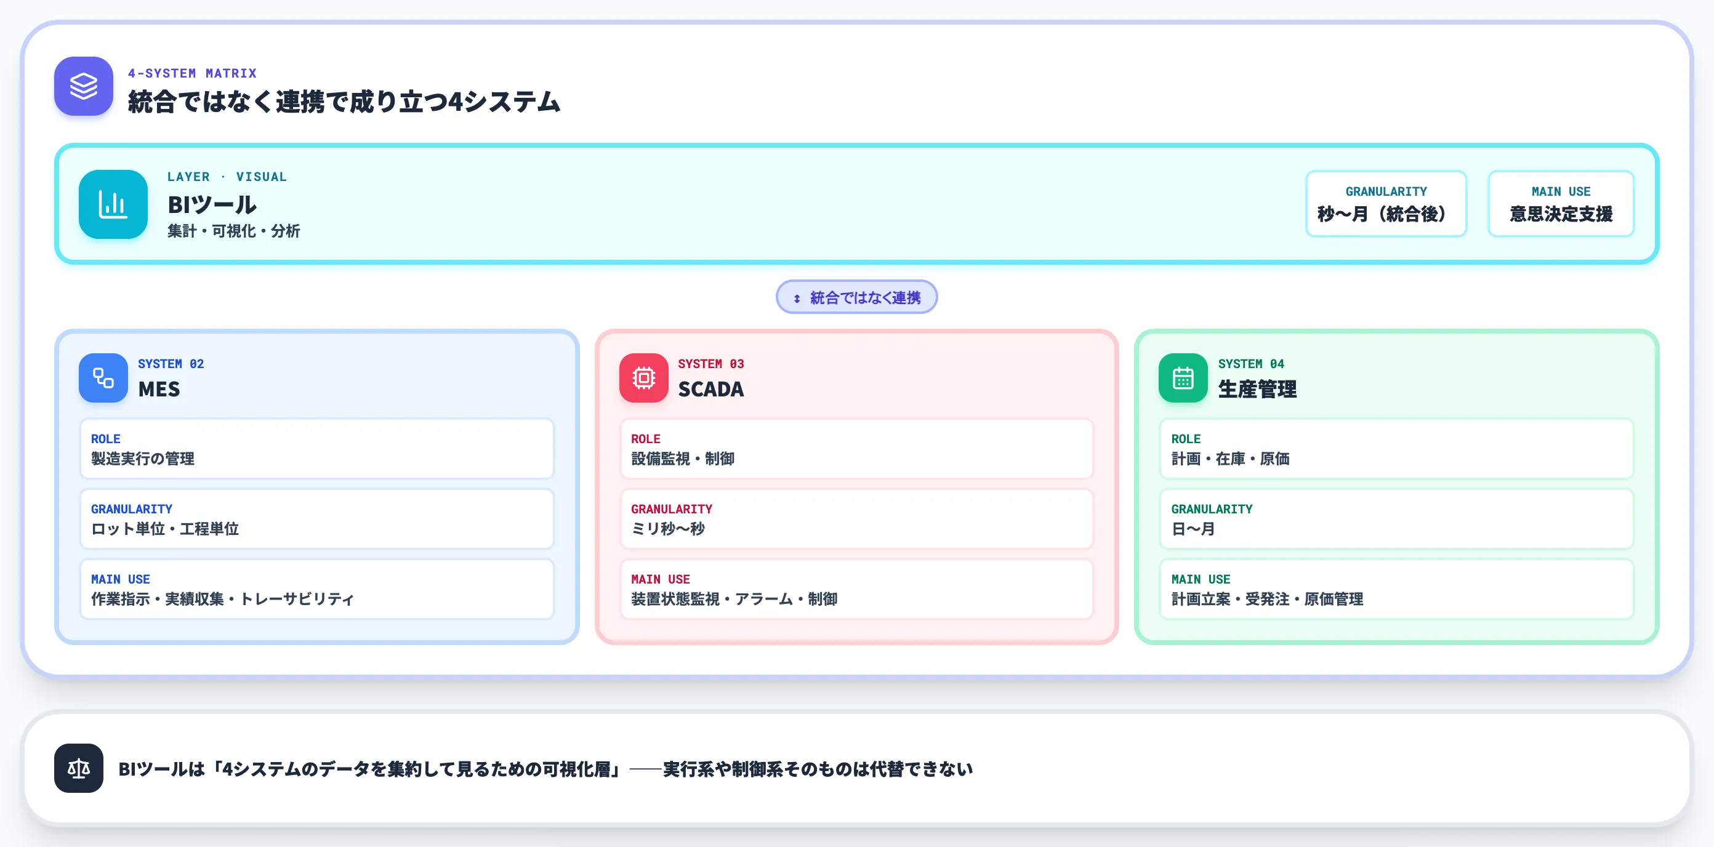
Task: Click the heading 統合ではなく連携で成り立つ4システム
Action: (344, 102)
